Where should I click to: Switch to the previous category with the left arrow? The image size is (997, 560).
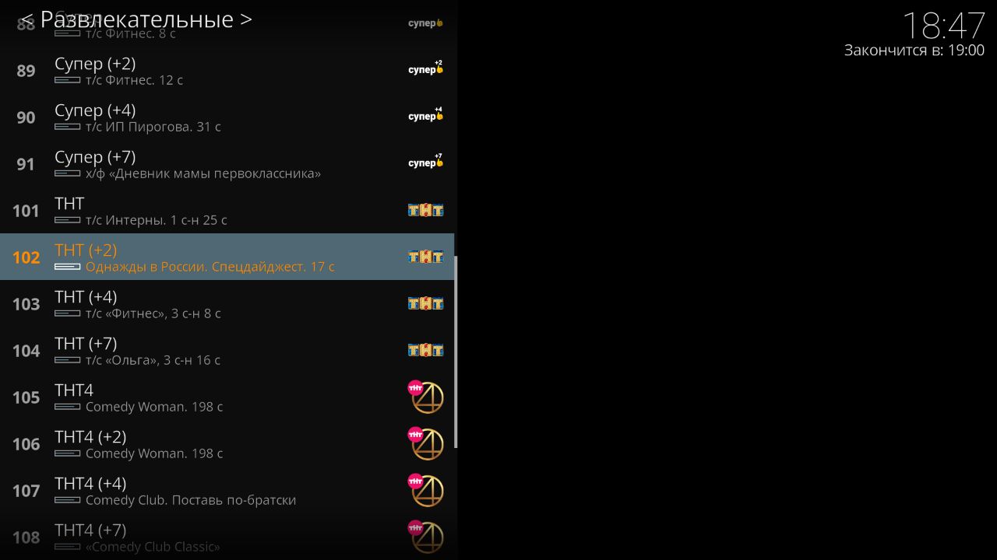pyautogui.click(x=26, y=19)
